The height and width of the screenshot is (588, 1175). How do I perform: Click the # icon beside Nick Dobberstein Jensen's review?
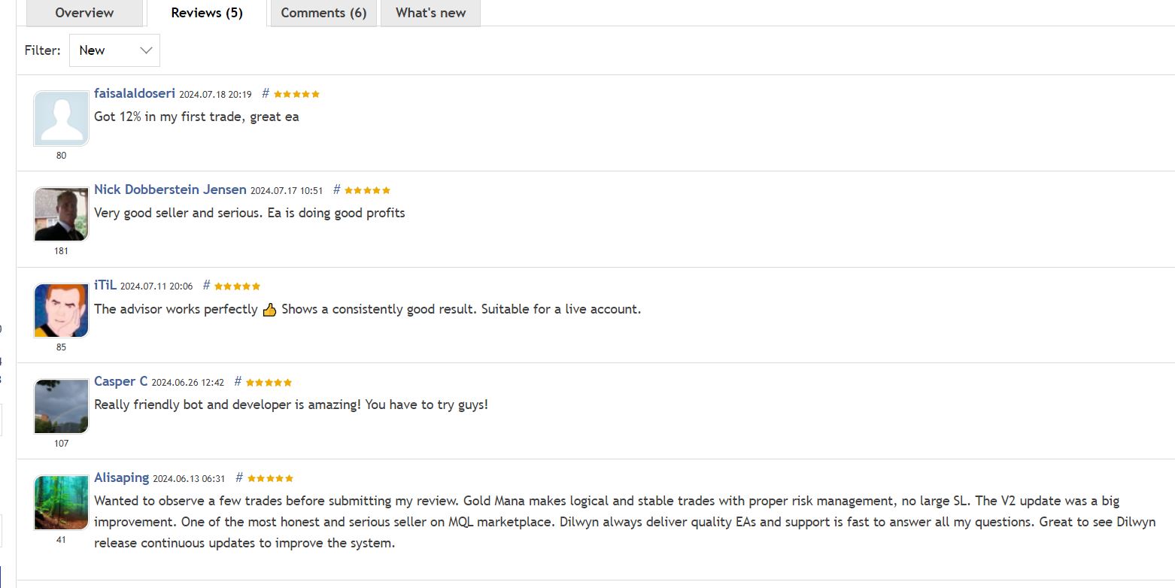coord(336,189)
